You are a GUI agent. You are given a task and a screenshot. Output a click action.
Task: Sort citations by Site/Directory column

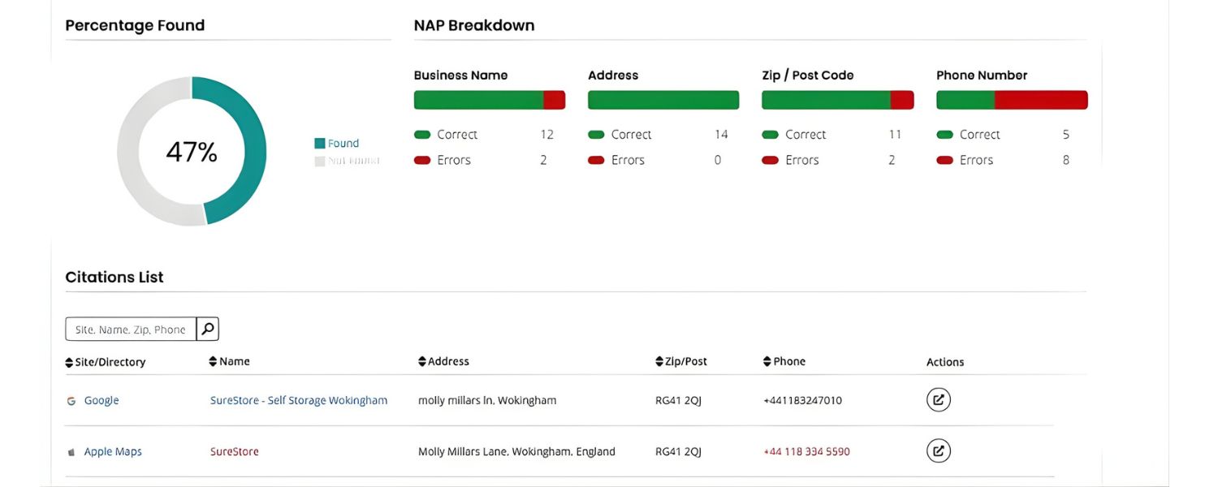click(106, 362)
